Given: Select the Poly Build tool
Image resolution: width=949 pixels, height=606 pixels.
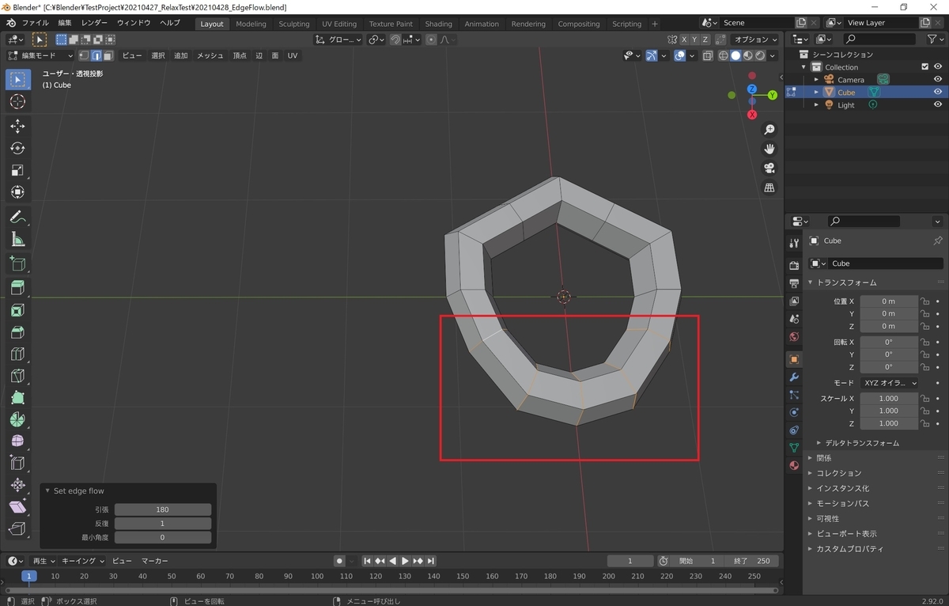Looking at the screenshot, I should [17, 399].
